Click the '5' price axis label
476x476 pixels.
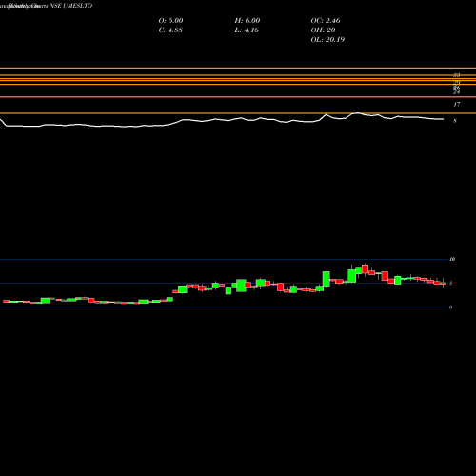(451, 283)
